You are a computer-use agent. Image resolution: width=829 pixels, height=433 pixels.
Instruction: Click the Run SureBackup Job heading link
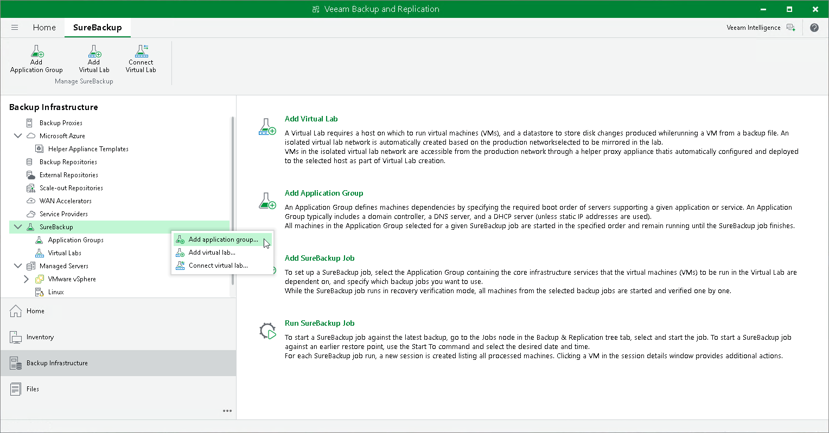pos(320,323)
